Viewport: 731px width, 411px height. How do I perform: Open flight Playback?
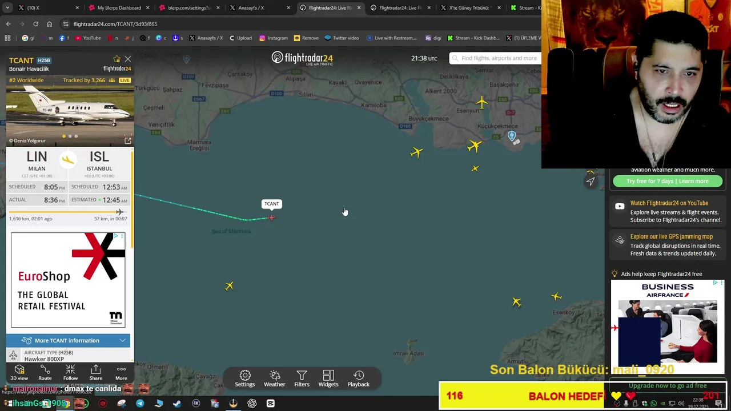359,378
